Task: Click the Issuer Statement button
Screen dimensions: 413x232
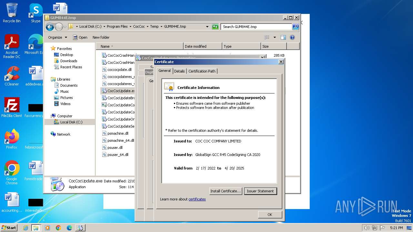Action: 260,191
